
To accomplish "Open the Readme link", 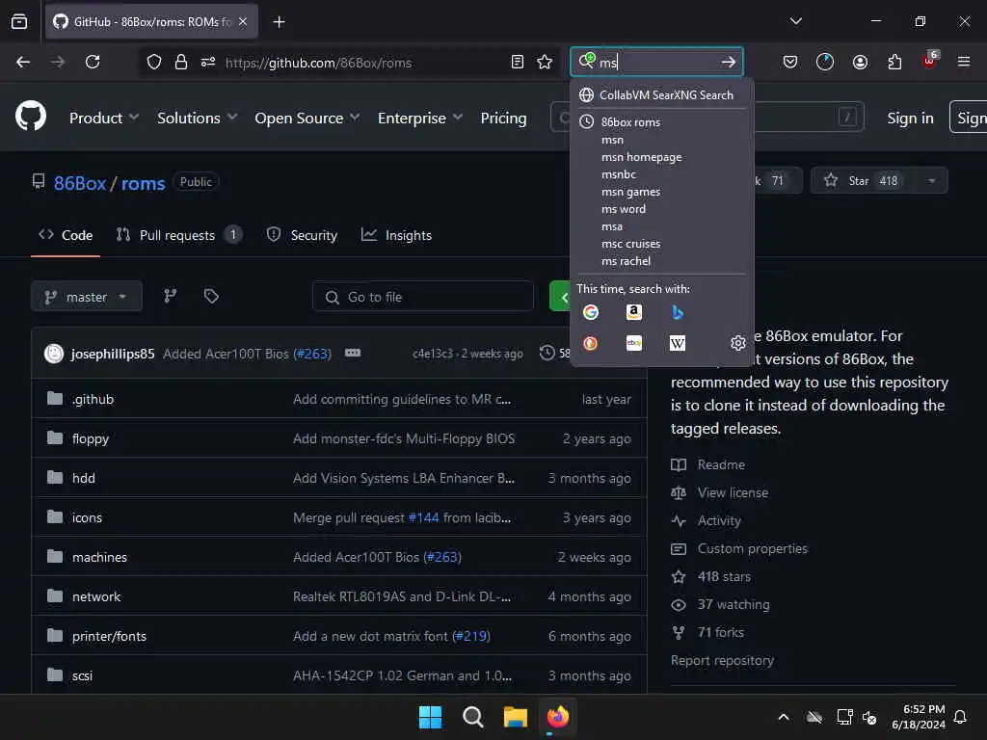I will pos(721,464).
